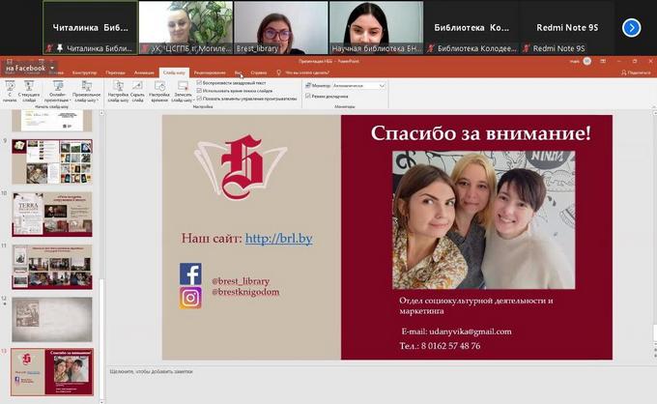
Task: Start slideshow from current slide (С текущего слайда)
Action: tap(29, 91)
